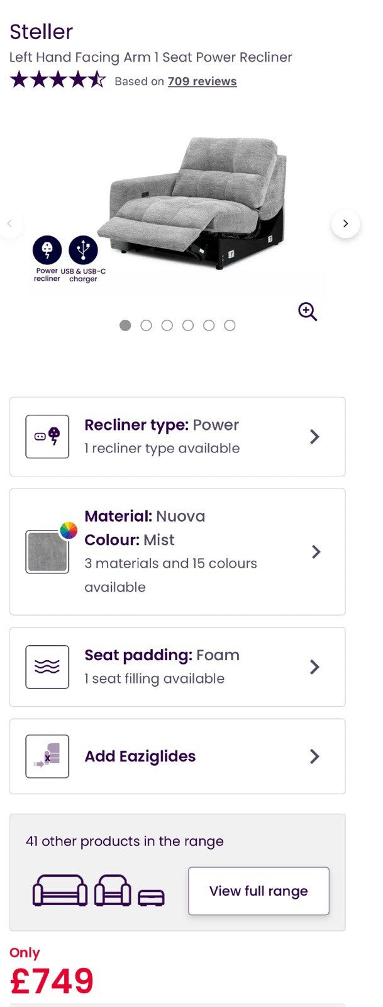
Task: Click the recliner product photo
Action: click(192, 205)
